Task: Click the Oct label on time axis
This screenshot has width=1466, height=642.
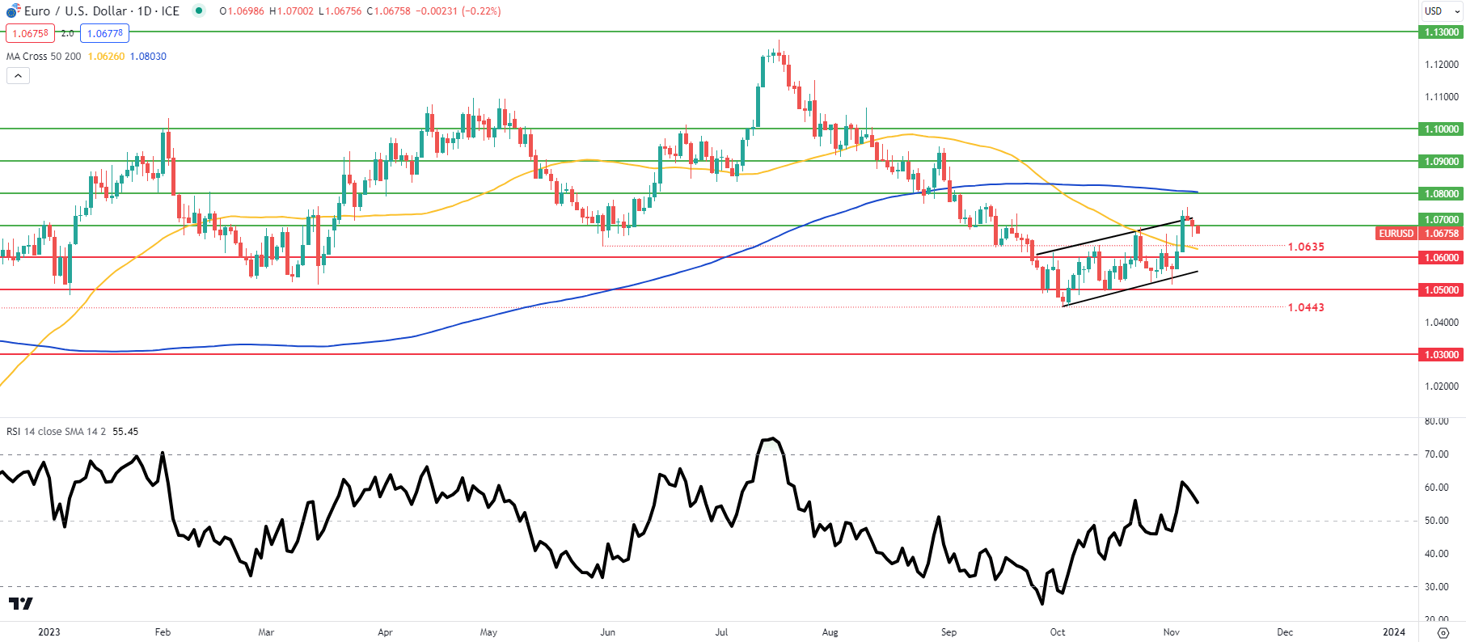Action: pos(1057,632)
